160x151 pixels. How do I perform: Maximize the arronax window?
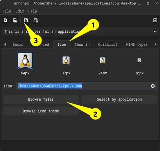tap(148, 3)
